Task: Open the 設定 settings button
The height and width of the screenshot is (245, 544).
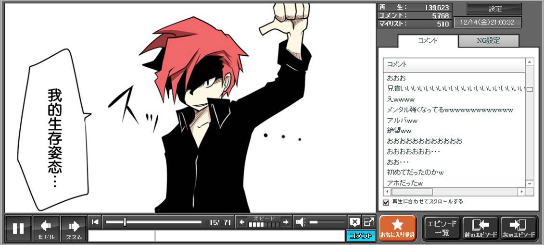Action: 494,9
